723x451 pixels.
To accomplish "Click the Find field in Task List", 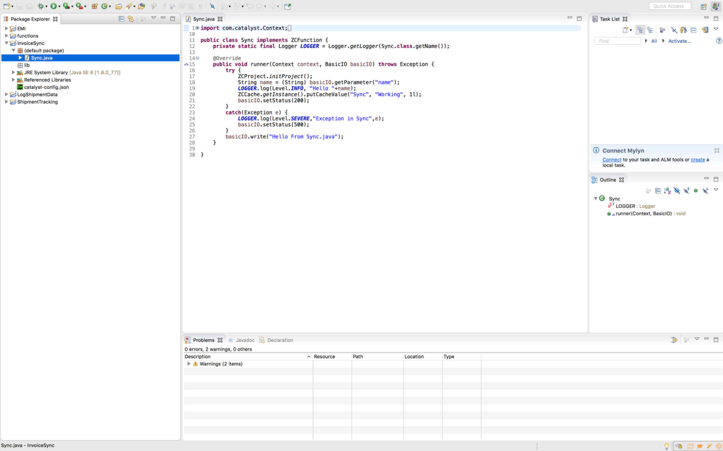I will point(618,41).
